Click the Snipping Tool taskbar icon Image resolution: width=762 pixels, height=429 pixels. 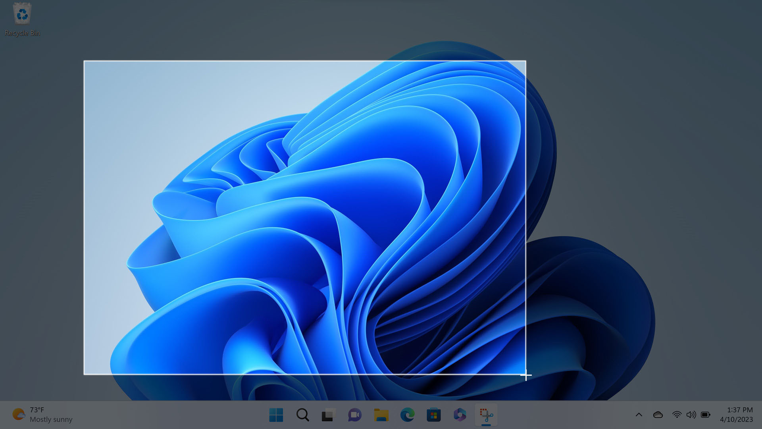coord(486,415)
